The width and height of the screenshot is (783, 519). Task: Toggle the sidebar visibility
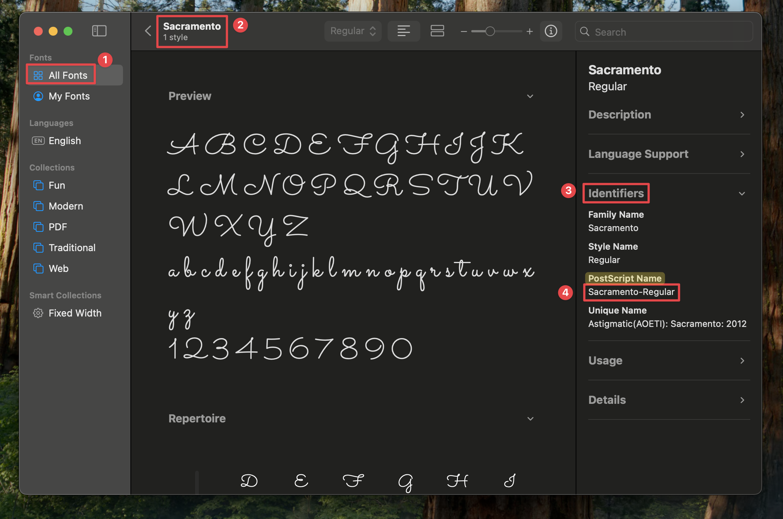coord(99,30)
